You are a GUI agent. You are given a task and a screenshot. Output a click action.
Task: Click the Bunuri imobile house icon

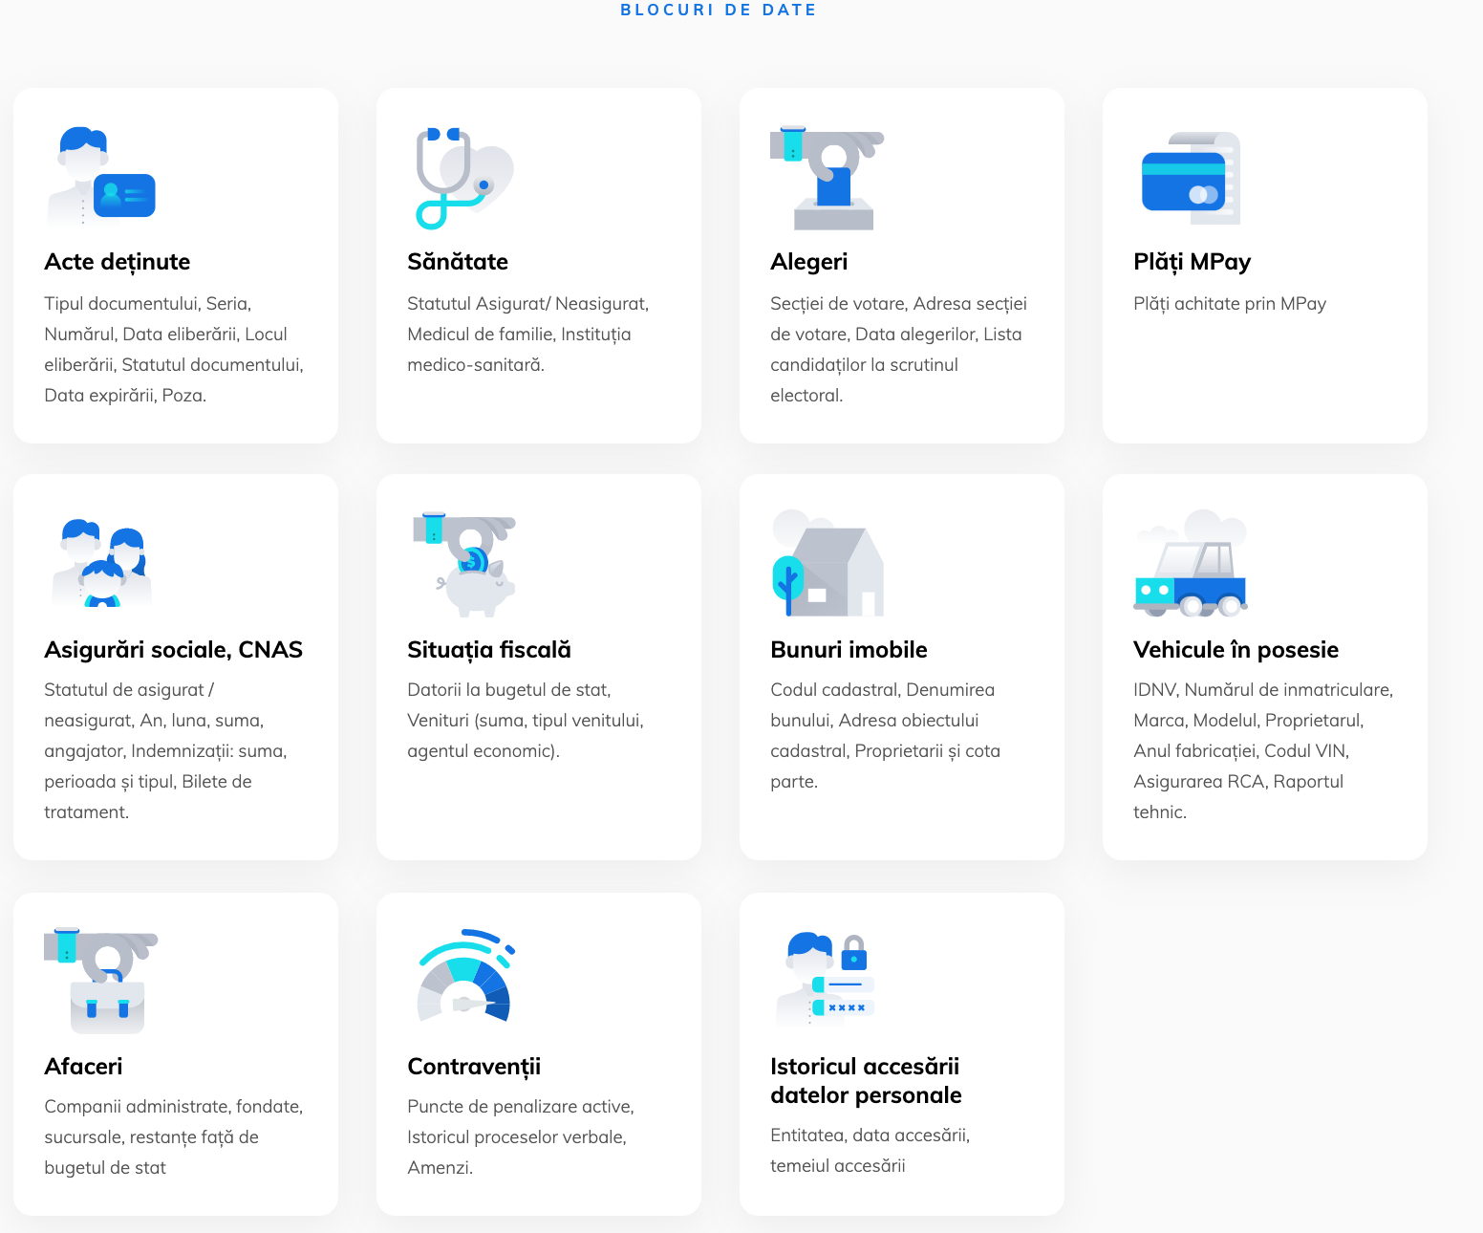point(827,564)
